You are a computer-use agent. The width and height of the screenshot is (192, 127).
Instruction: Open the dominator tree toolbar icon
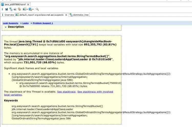click(x=11, y=9)
